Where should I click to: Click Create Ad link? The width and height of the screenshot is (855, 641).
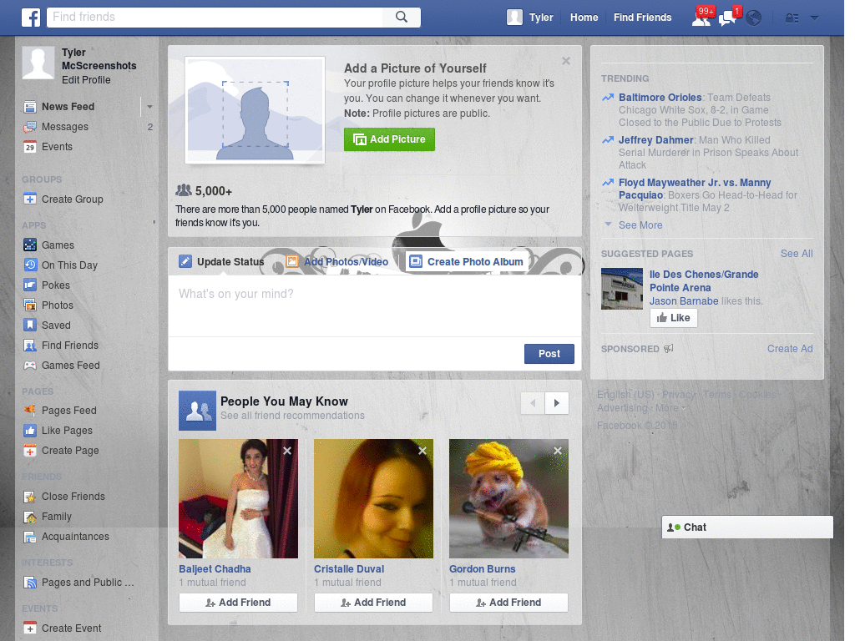(x=790, y=349)
